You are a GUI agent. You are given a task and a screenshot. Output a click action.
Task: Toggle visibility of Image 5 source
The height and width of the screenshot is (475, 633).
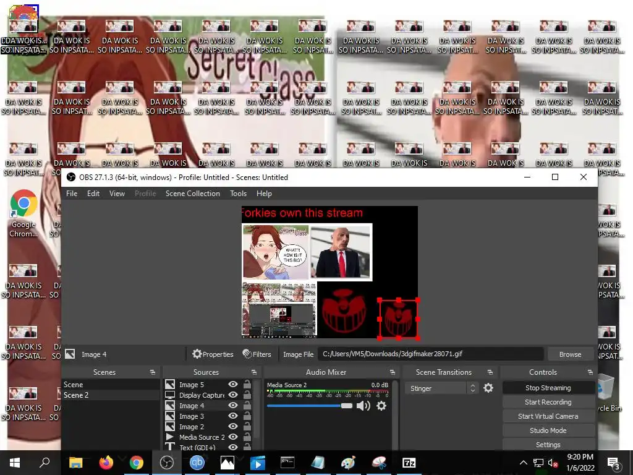[x=233, y=384]
